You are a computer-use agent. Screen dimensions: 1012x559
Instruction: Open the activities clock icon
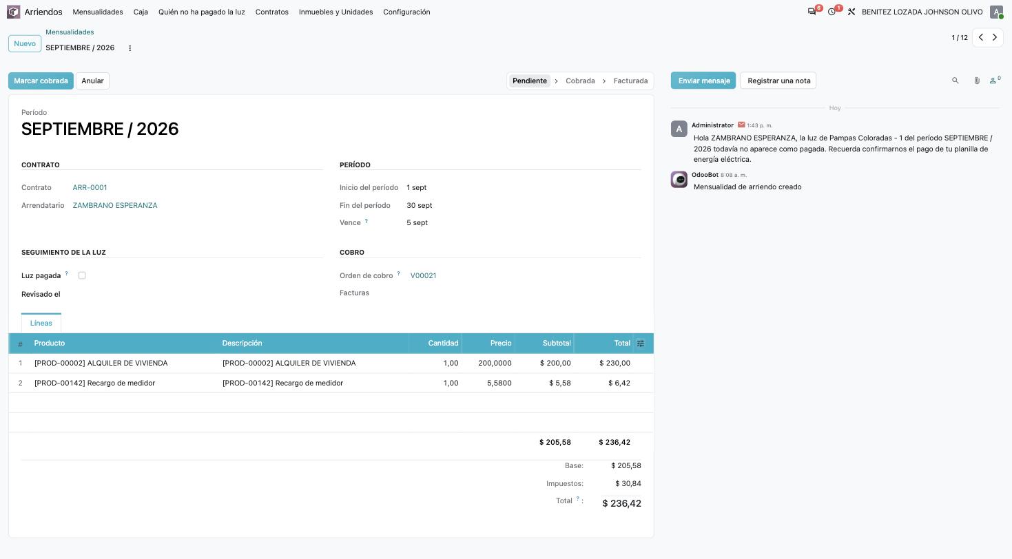[x=832, y=12]
